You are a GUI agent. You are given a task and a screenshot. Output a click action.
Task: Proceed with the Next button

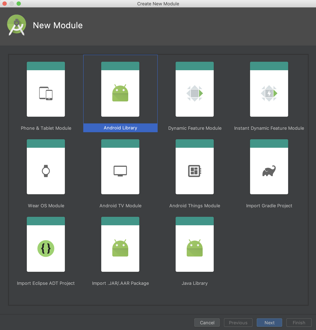(x=269, y=323)
